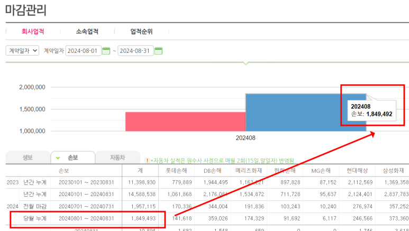Click the orange notice icon beside 자동차 note

point(147,161)
